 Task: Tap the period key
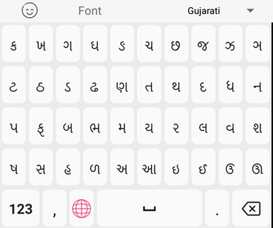click(x=217, y=209)
